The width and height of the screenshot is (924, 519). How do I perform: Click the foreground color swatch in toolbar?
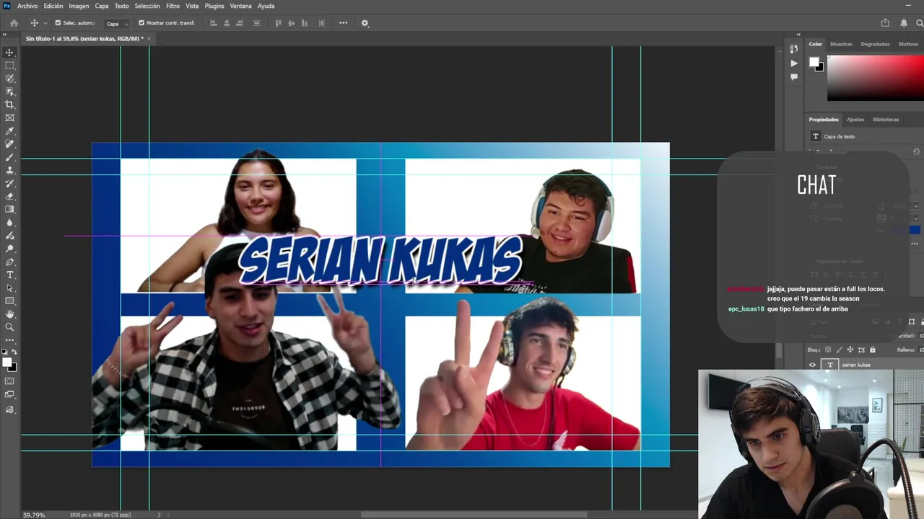pos(6,361)
